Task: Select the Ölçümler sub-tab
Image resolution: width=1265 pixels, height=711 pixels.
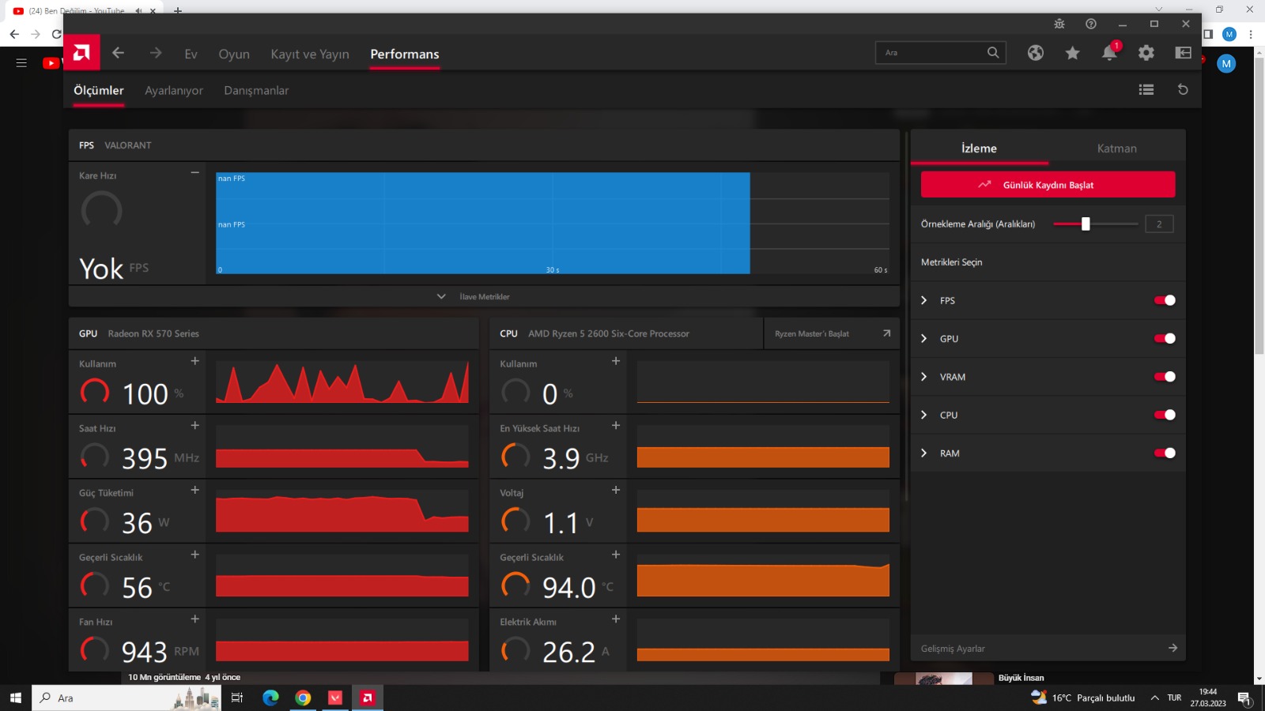Action: tap(99, 90)
